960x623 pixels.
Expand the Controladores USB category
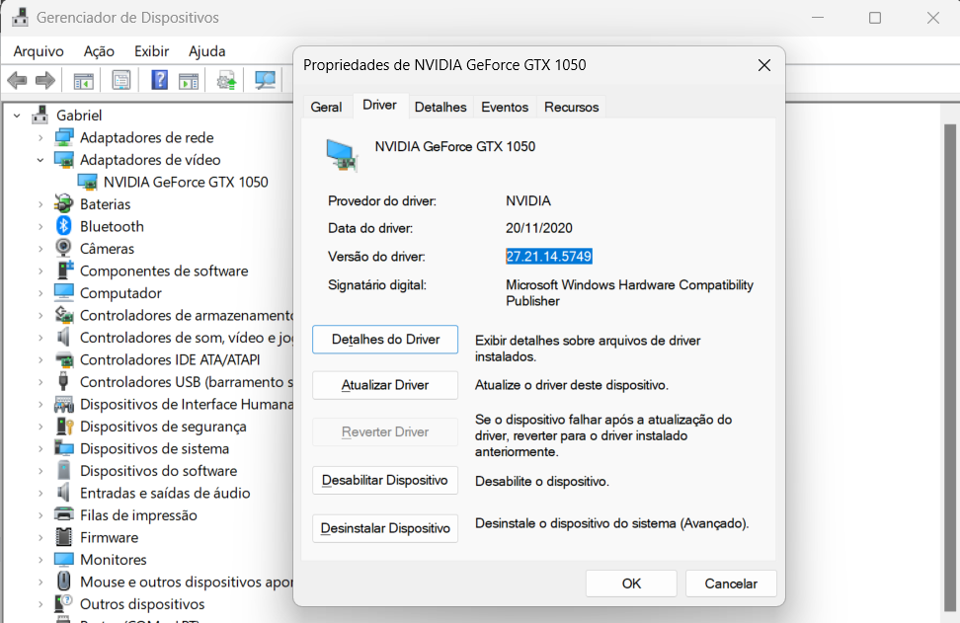point(40,382)
